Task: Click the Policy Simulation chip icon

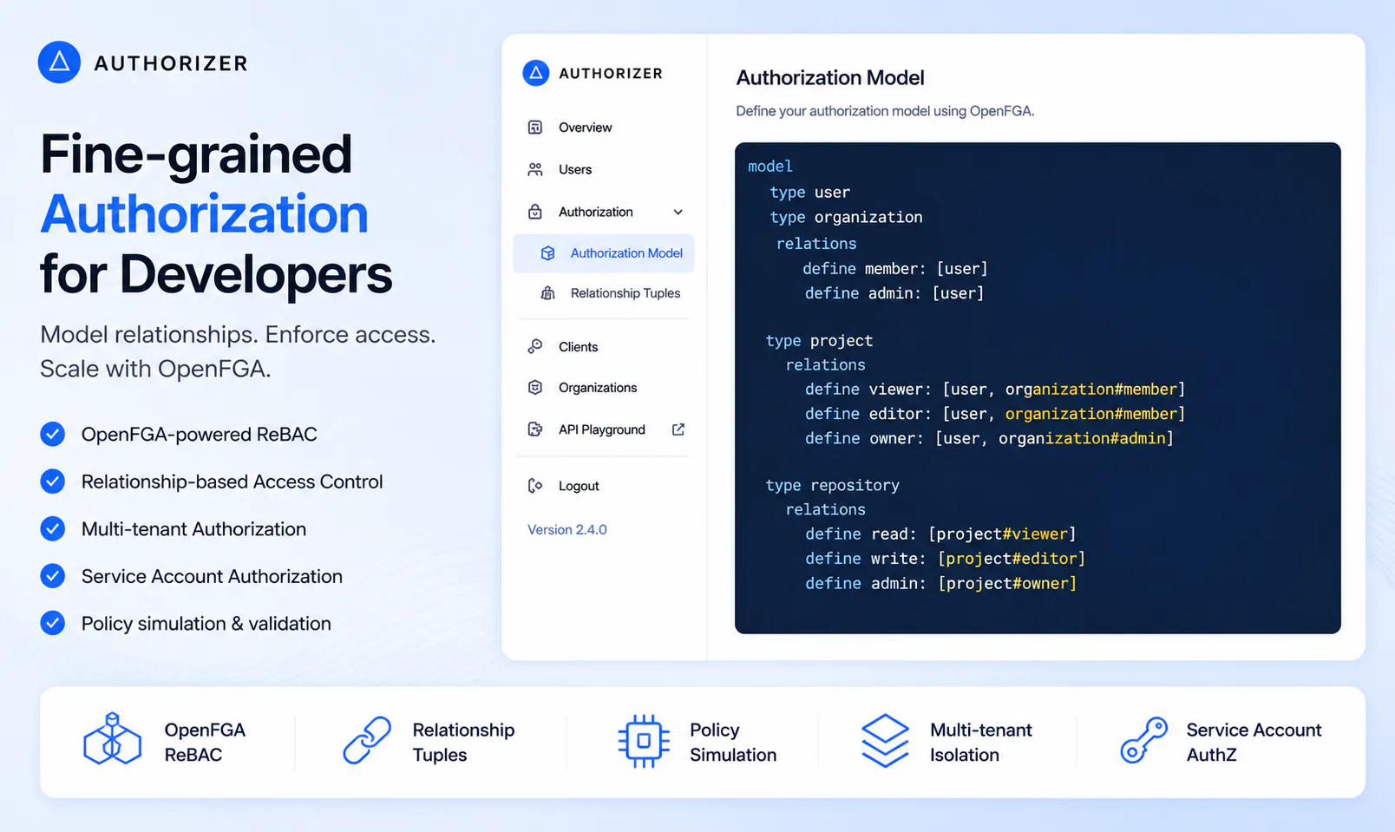Action: coord(644,741)
